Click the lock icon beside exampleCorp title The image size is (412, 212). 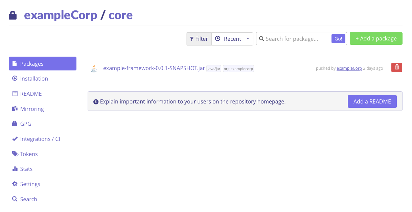click(x=13, y=16)
